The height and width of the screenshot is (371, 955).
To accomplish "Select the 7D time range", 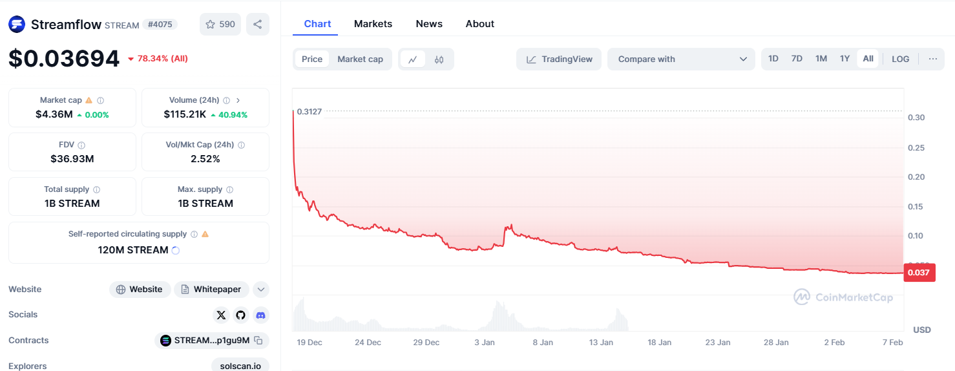I will tap(797, 59).
